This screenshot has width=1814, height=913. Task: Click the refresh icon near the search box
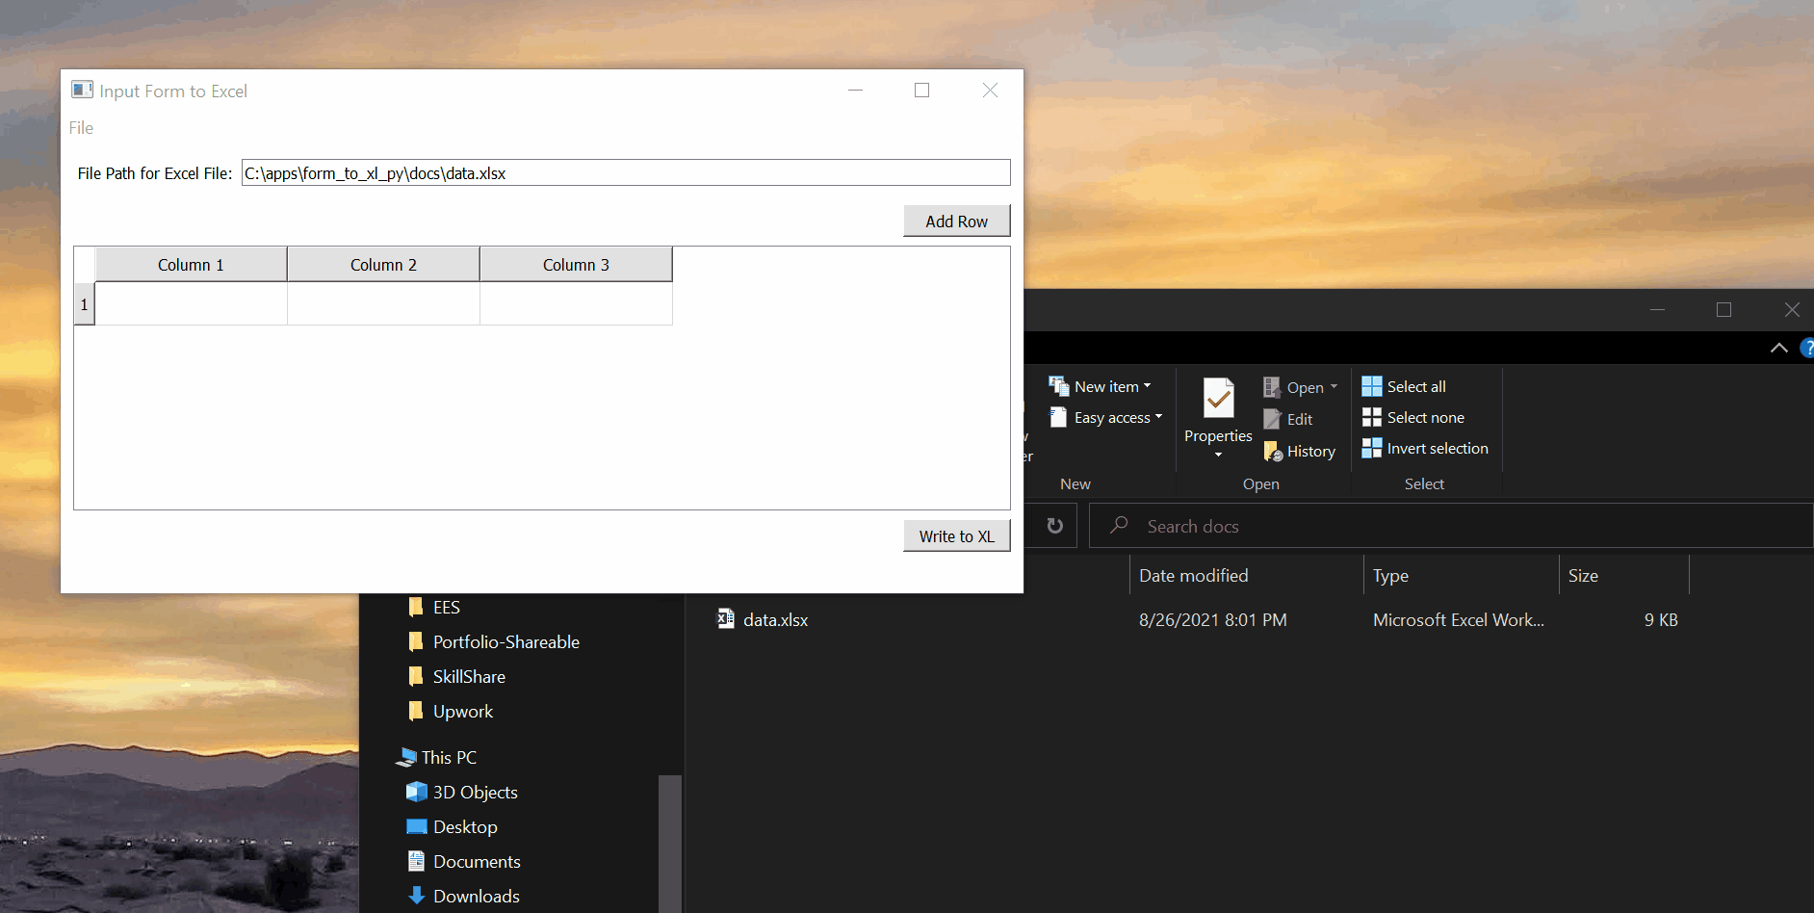coord(1054,526)
